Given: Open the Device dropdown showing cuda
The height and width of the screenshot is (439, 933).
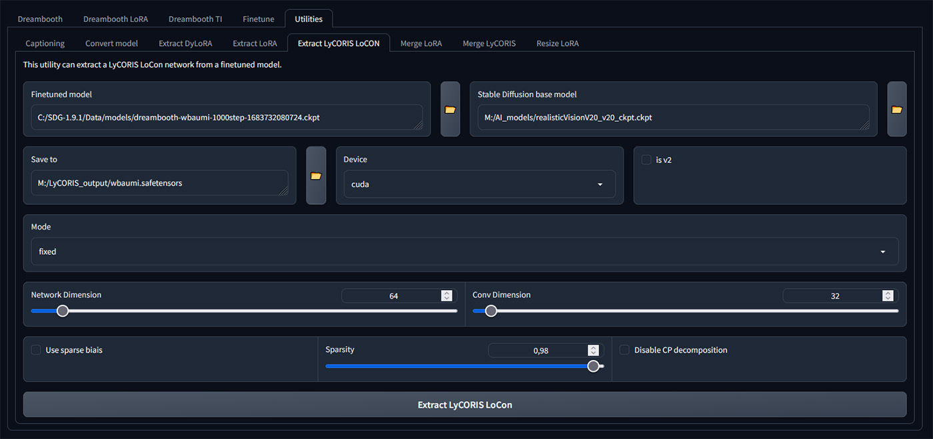Looking at the screenshot, I should pyautogui.click(x=479, y=184).
